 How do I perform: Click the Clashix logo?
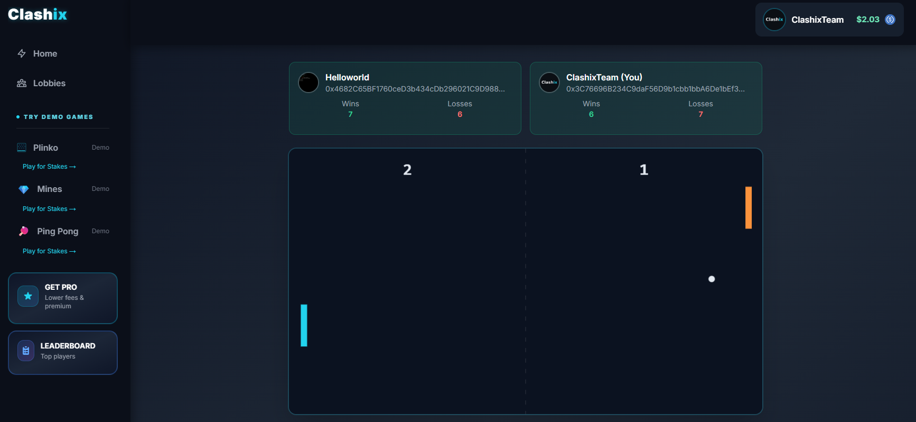click(x=38, y=14)
